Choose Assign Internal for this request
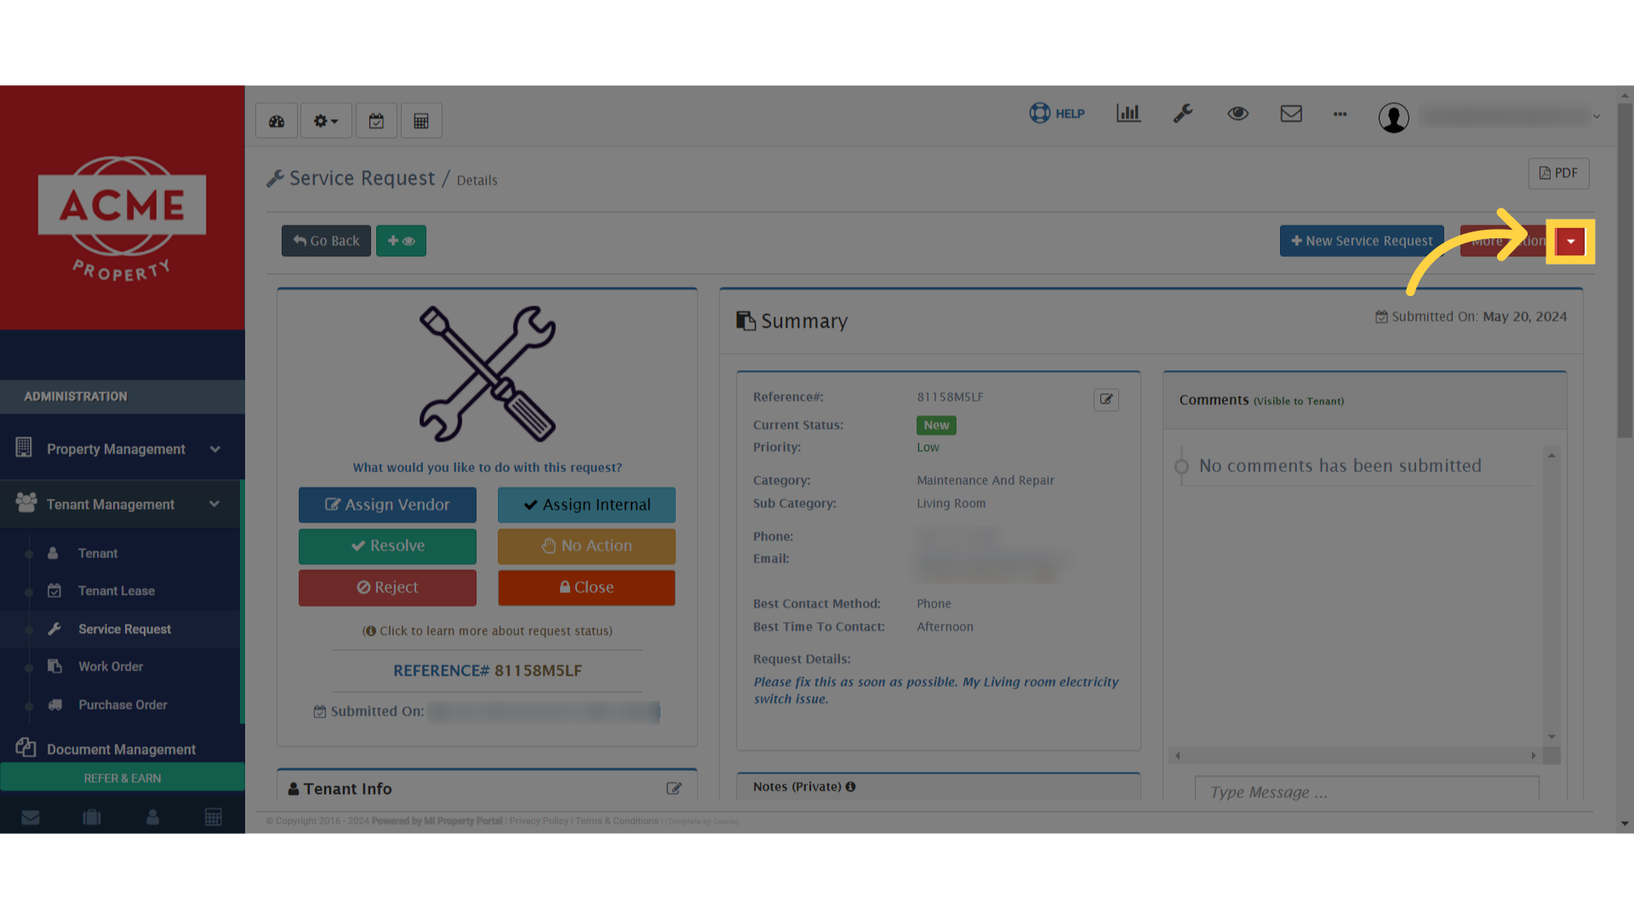This screenshot has width=1634, height=919. pos(586,505)
